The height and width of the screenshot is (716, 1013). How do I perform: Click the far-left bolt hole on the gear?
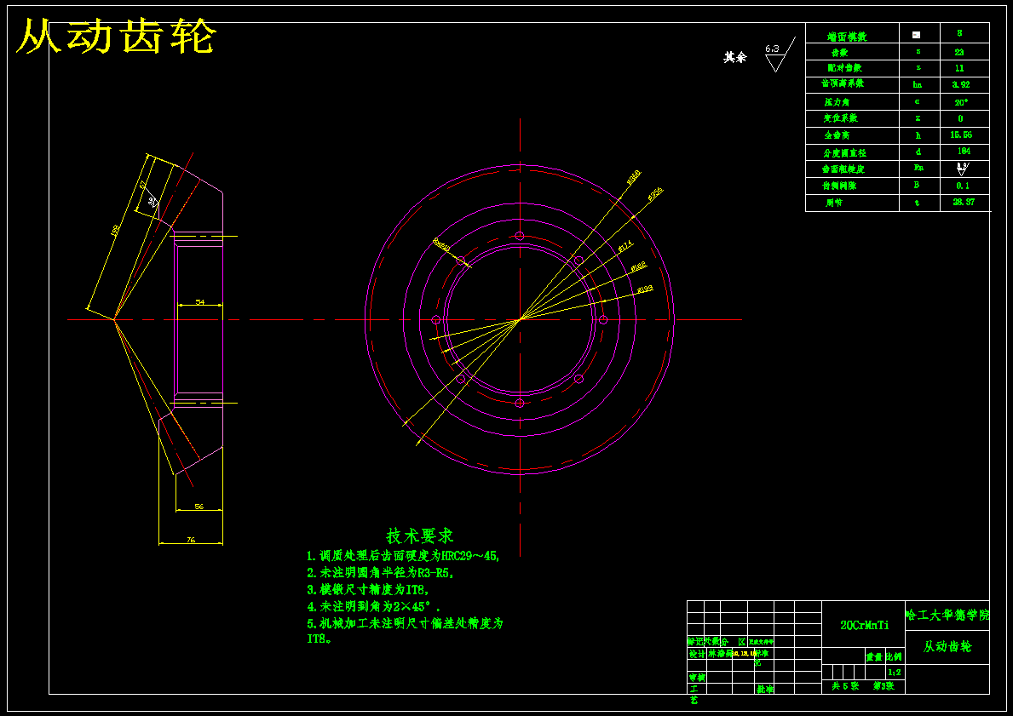(435, 319)
